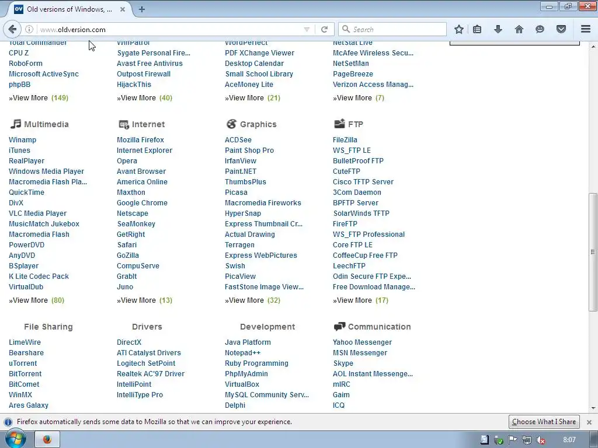The image size is (598, 448).
Task: Click the Communication speech bubbles icon
Action: 339,327
